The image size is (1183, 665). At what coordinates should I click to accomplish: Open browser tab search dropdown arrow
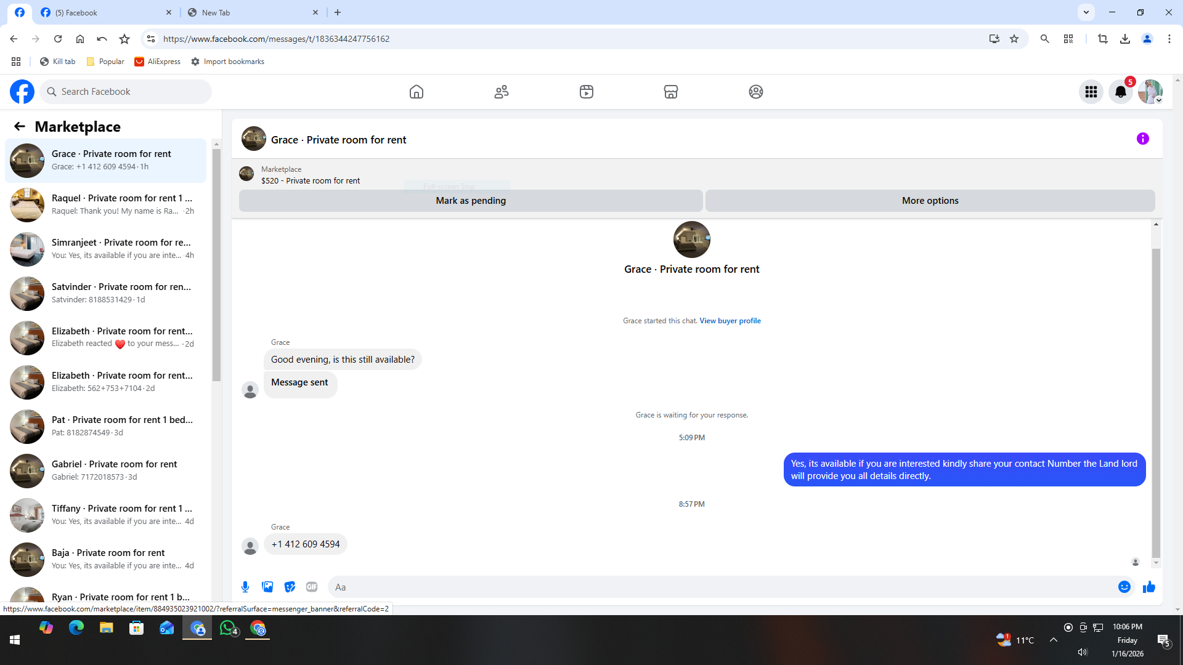click(x=1086, y=12)
